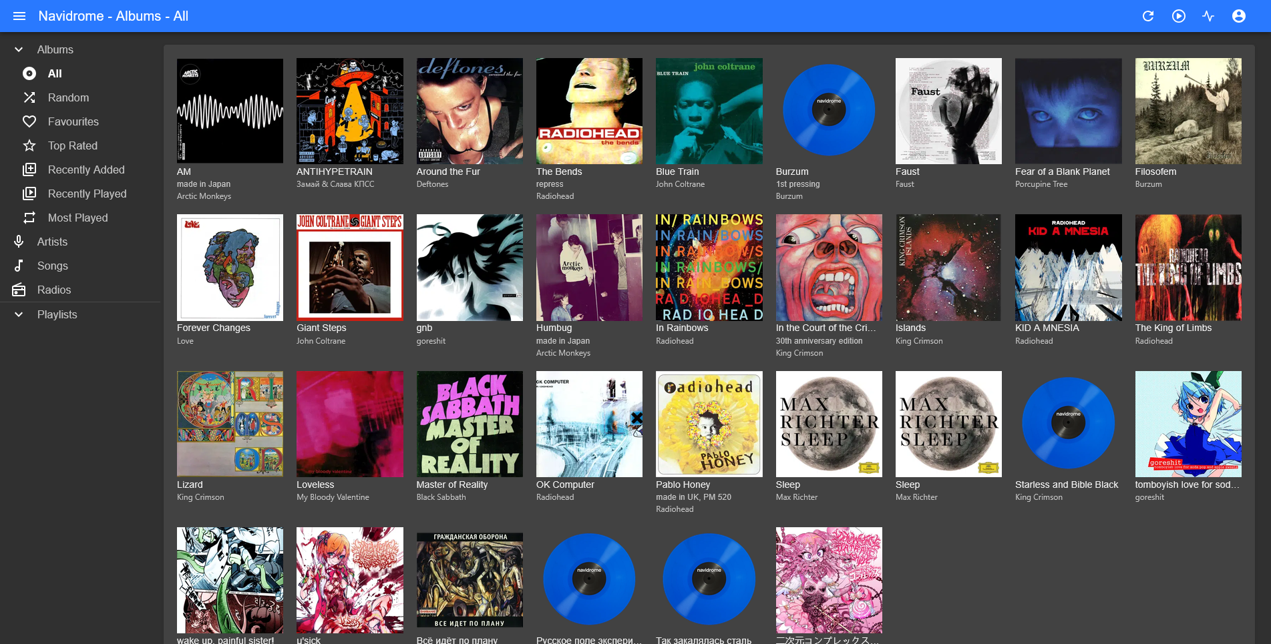The height and width of the screenshot is (644, 1271).
Task: Click the John Coltrane link under Giant Steps
Action: 321,341
